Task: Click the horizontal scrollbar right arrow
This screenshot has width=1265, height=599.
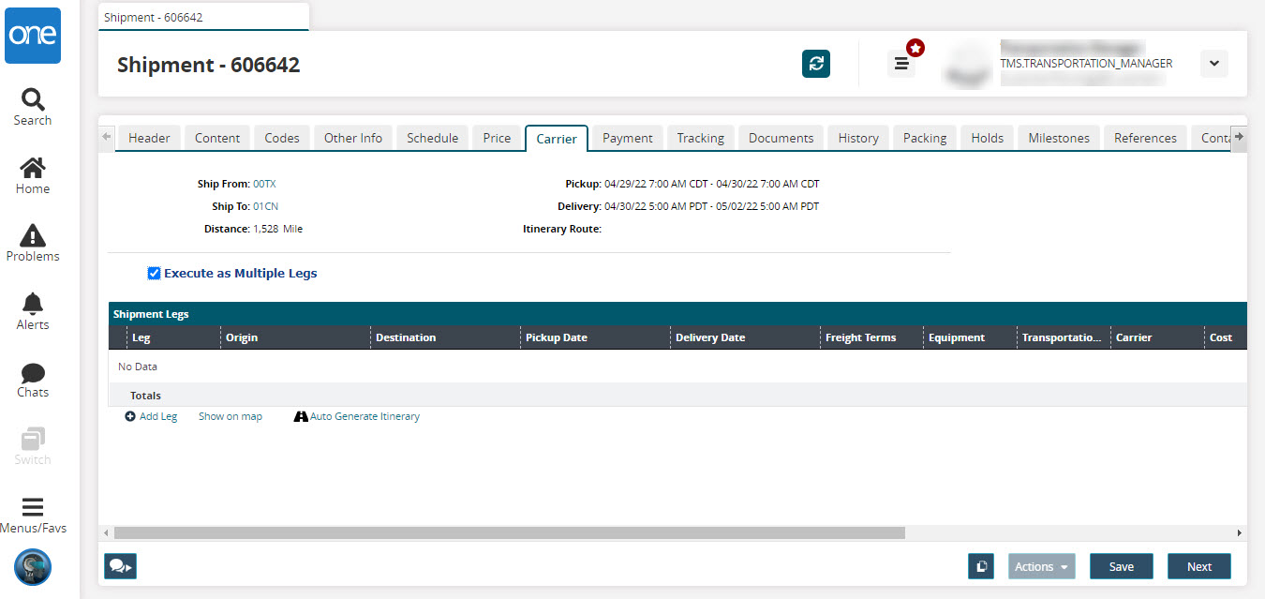Action: pyautogui.click(x=1240, y=532)
